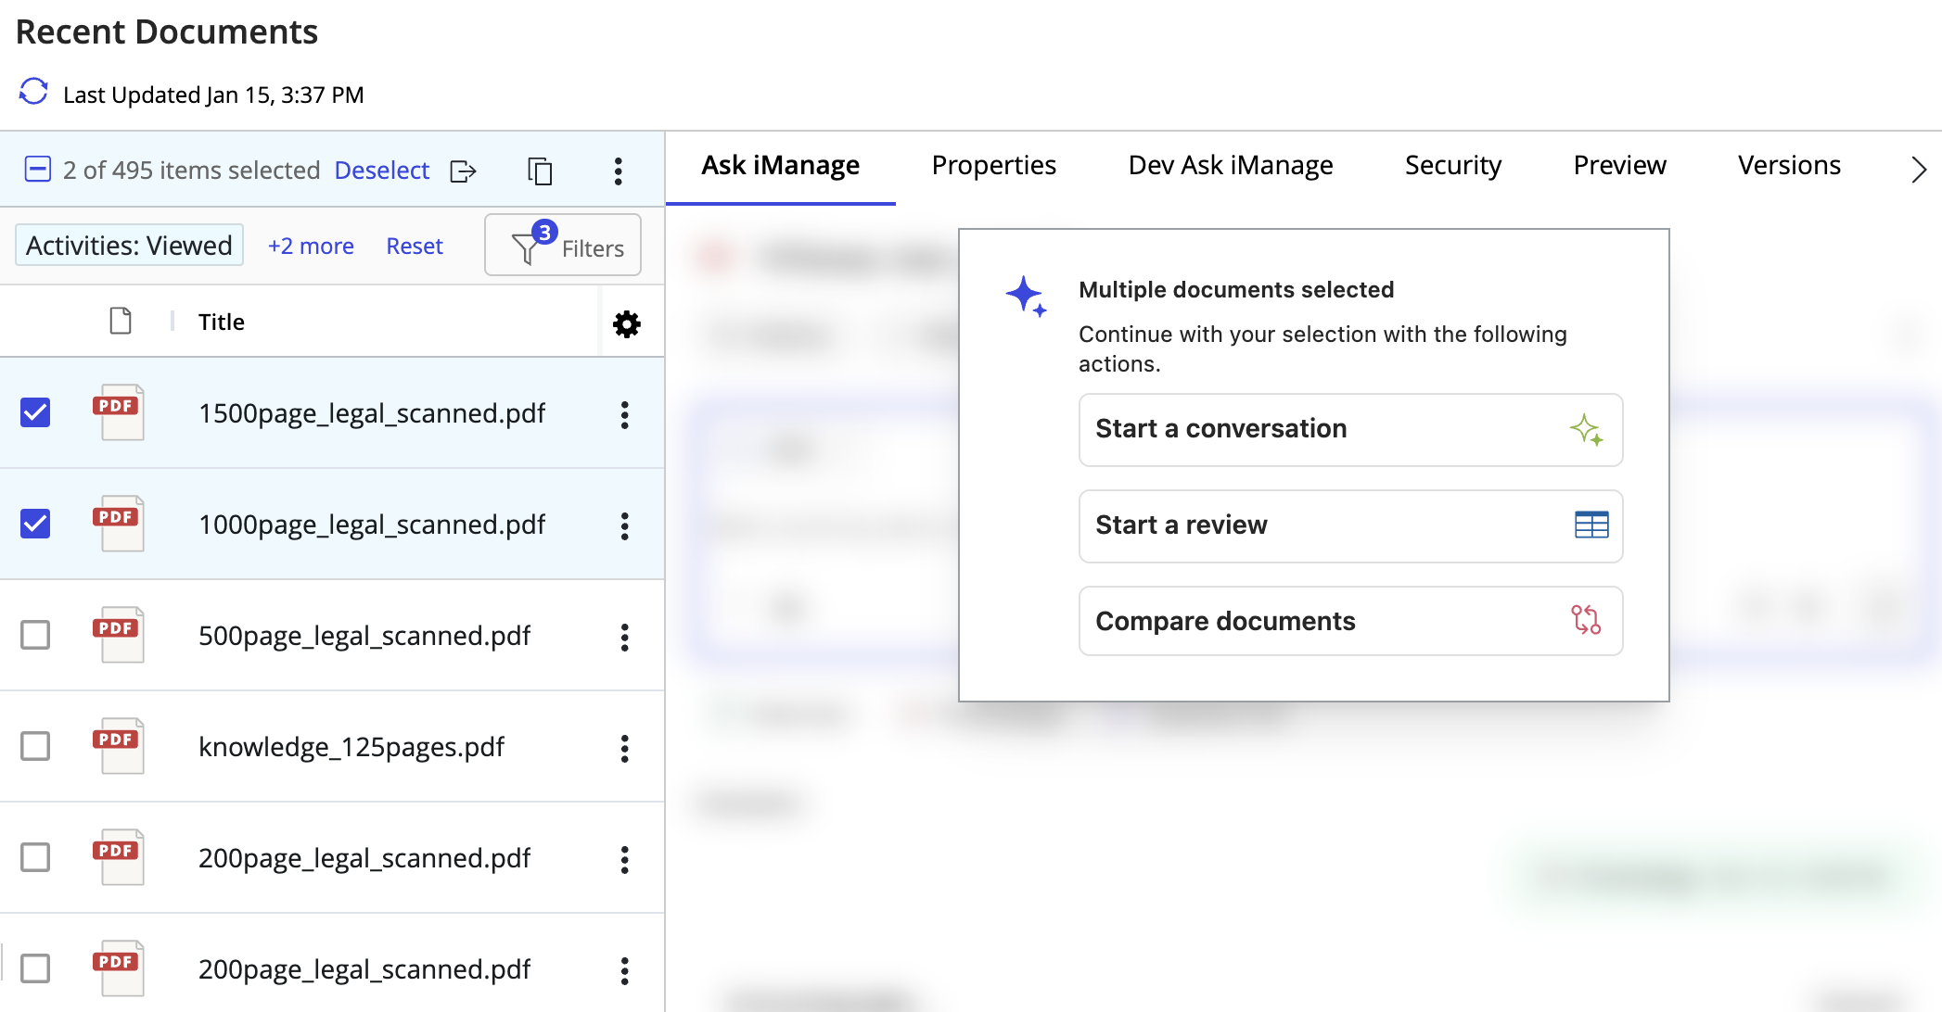Open kebab menu for 1500page_legal_scanned.pdf
Screen dimensions: 1942x1012
click(x=624, y=414)
